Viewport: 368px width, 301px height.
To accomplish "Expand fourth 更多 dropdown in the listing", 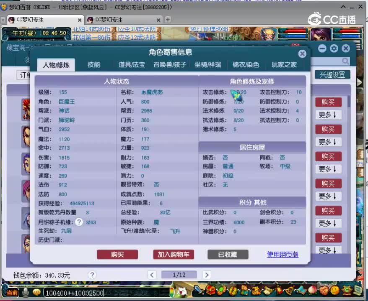I will tap(328, 196).
